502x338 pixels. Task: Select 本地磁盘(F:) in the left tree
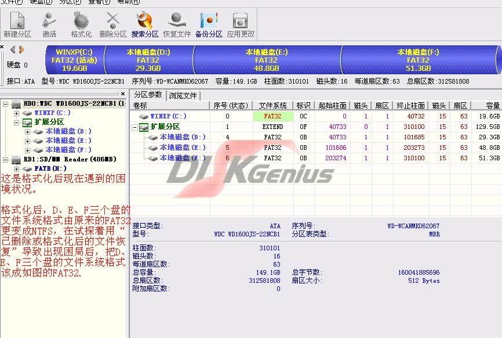pyautogui.click(x=68, y=150)
